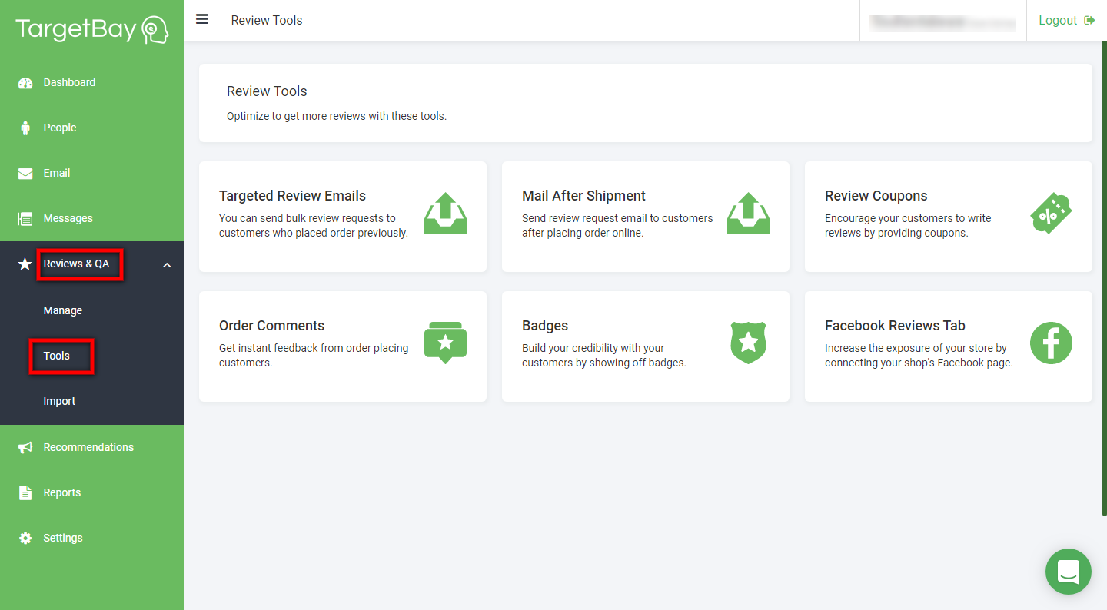
Task: Click the Targeted Review Emails upload icon
Action: pos(445,214)
